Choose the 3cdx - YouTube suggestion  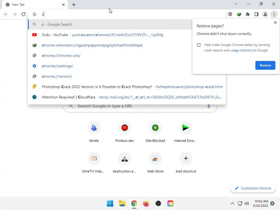point(110,35)
